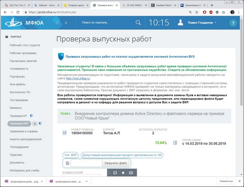
Task: Click the bell icon in bottom toolbar
Action: click(123, 173)
